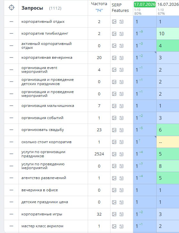Screen dimensions: 179x233
Task: Click the query услуги по проведению мероприятий
Action: coord(43,166)
